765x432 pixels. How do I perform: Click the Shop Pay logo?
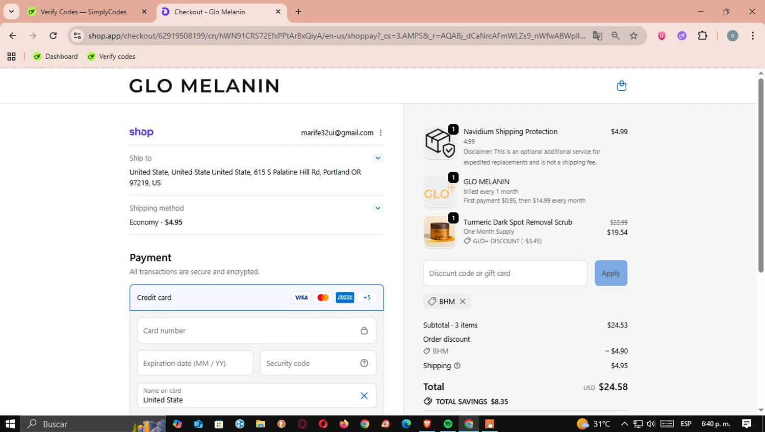(141, 132)
